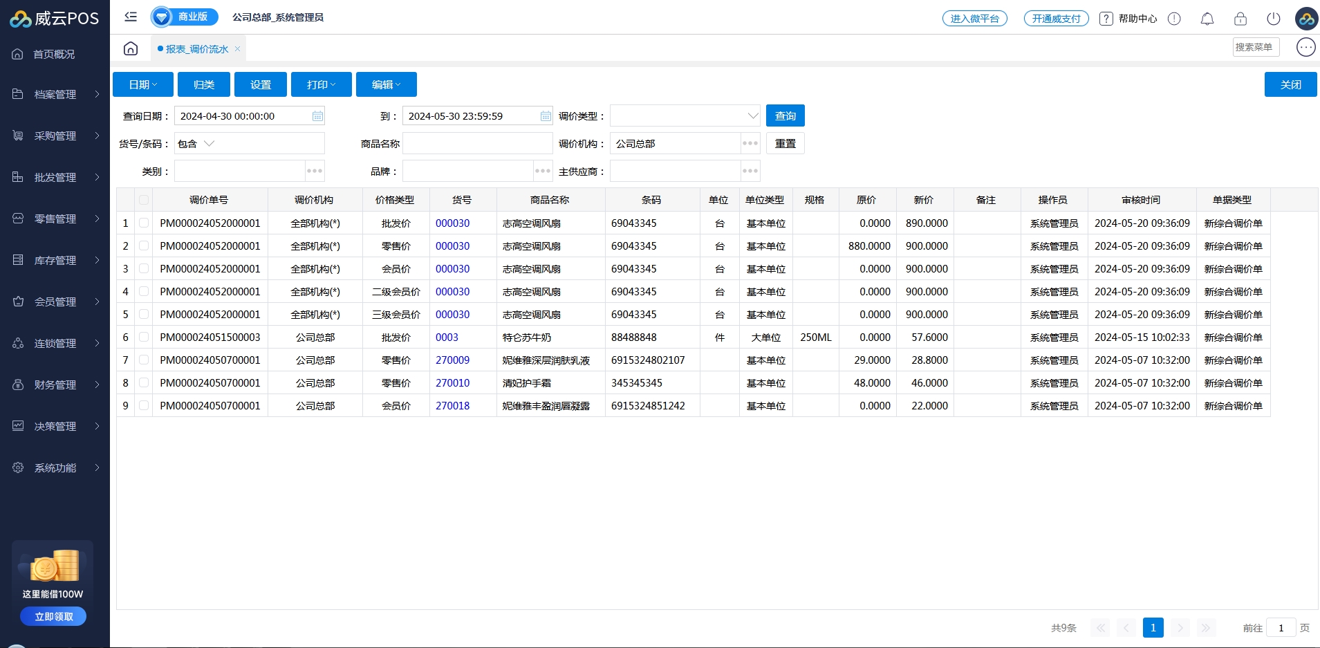Open the item link 270009
The image size is (1320, 648).
point(452,360)
